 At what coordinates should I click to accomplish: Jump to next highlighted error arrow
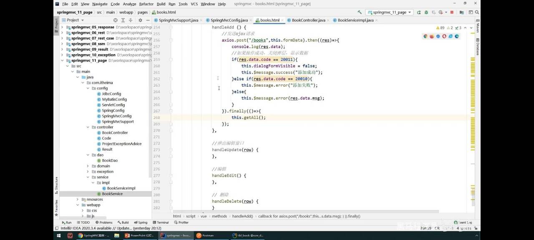coord(471,28)
